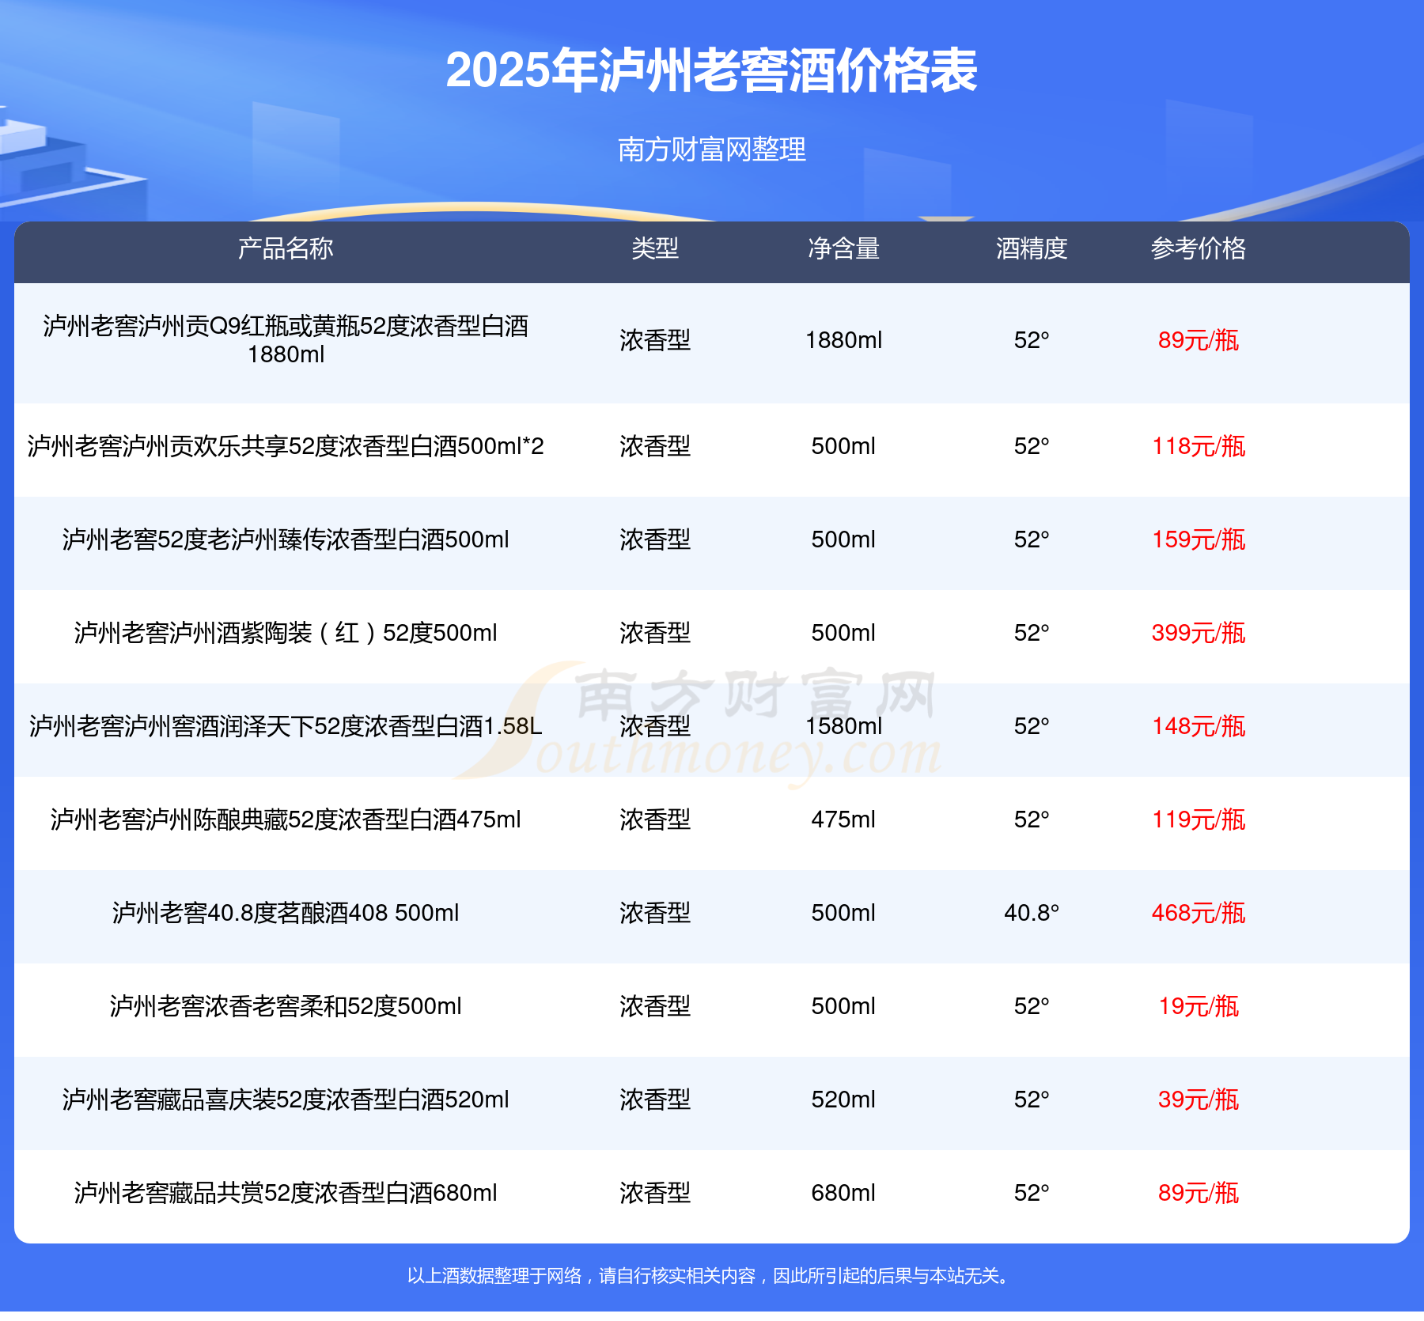Screen dimensions: 1424x1321
Task: Click price 118元/瓶
Action: (x=1199, y=446)
